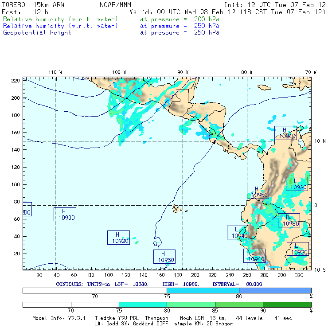Click the medium green 85–90% lower bar segment
Screen dimensions: 328x328
tap(239, 305)
